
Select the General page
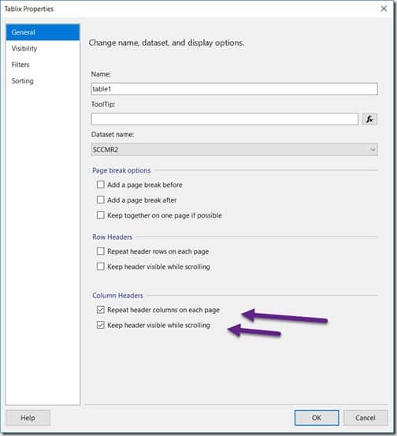click(x=43, y=32)
